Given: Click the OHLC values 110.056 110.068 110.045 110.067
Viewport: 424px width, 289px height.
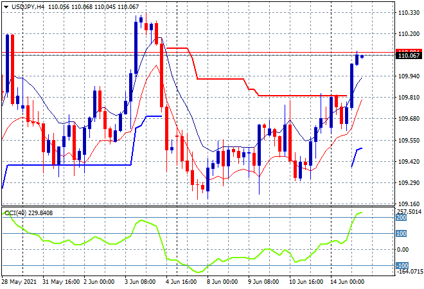Looking at the screenshot, I should point(94,7).
